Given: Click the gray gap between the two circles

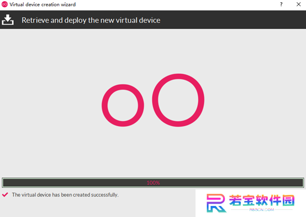Looking at the screenshot, I should click(148, 103).
